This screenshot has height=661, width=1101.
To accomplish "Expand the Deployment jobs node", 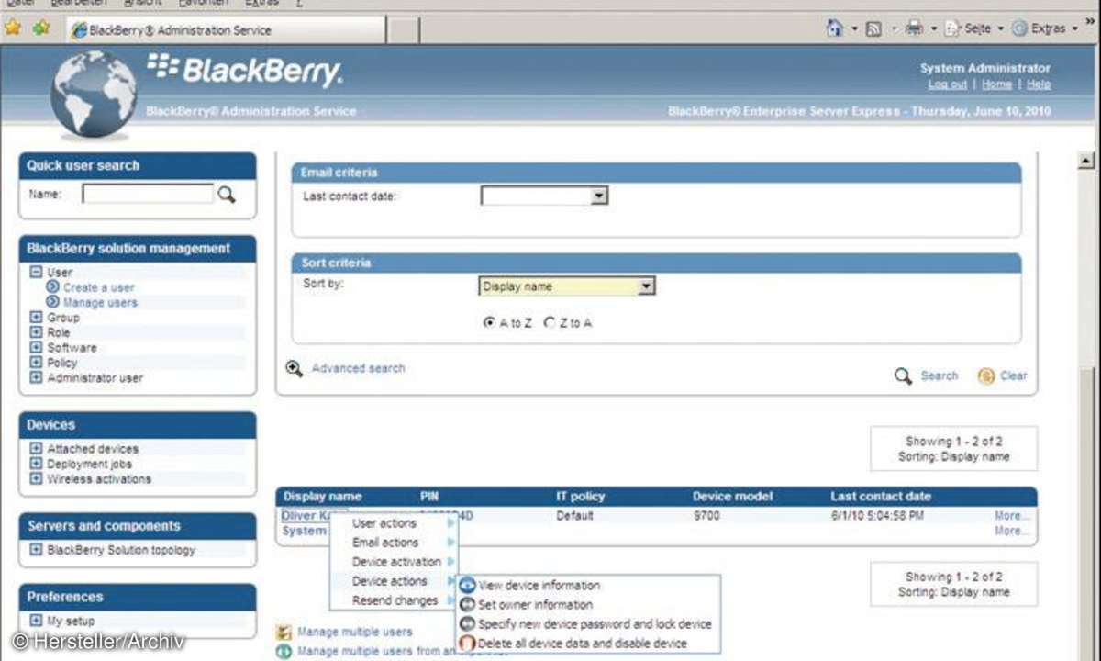I will click(36, 465).
